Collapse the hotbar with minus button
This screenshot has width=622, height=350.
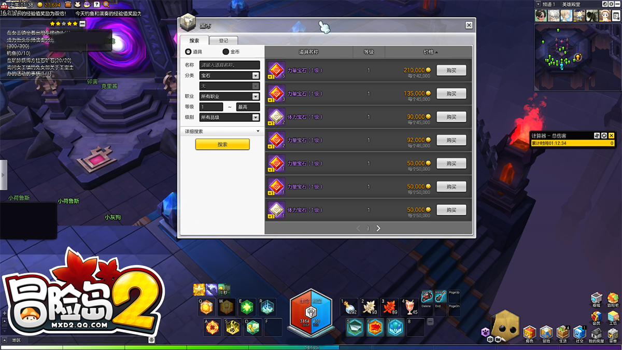(431, 321)
